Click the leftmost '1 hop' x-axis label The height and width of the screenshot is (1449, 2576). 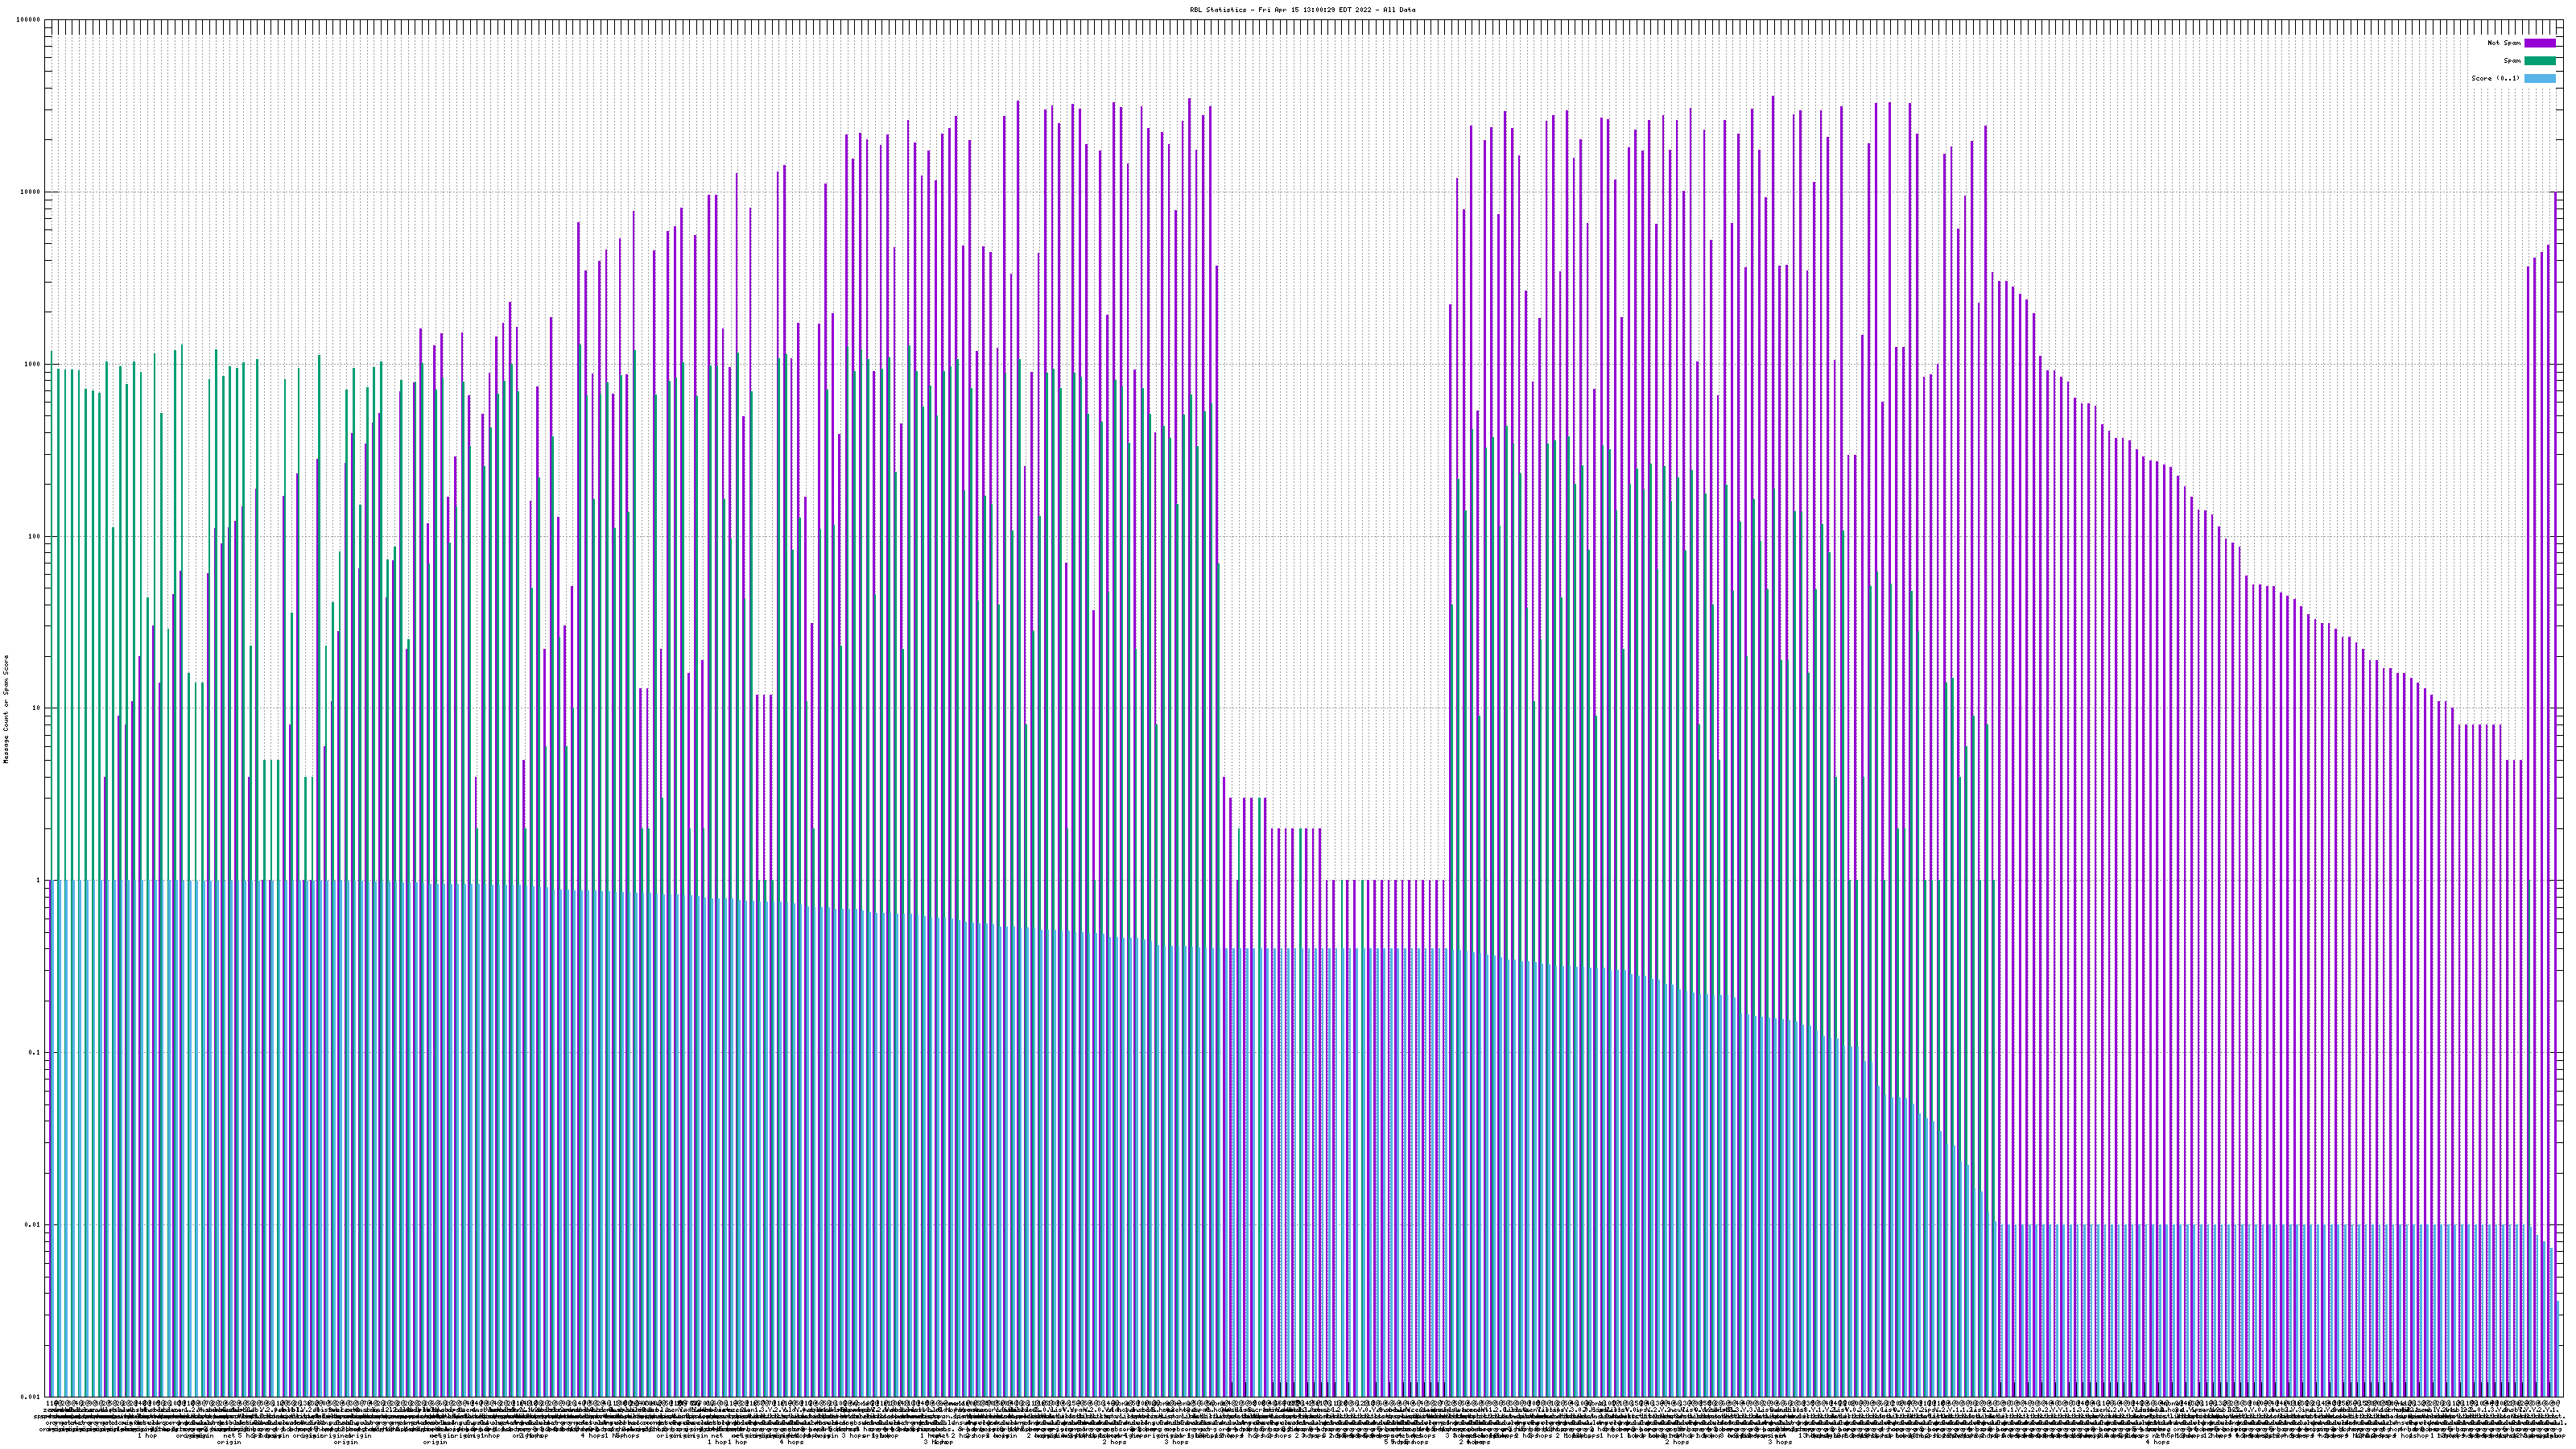coord(147,1436)
